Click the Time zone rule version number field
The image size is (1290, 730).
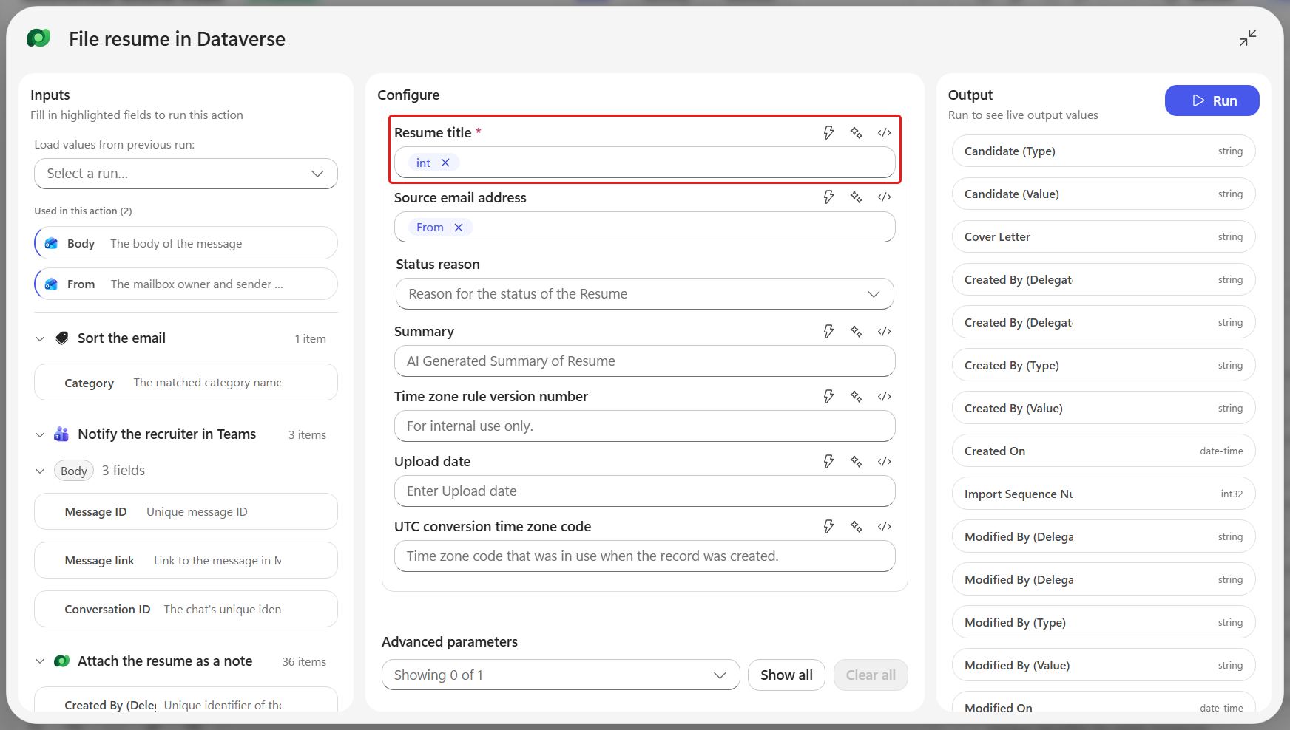click(644, 426)
